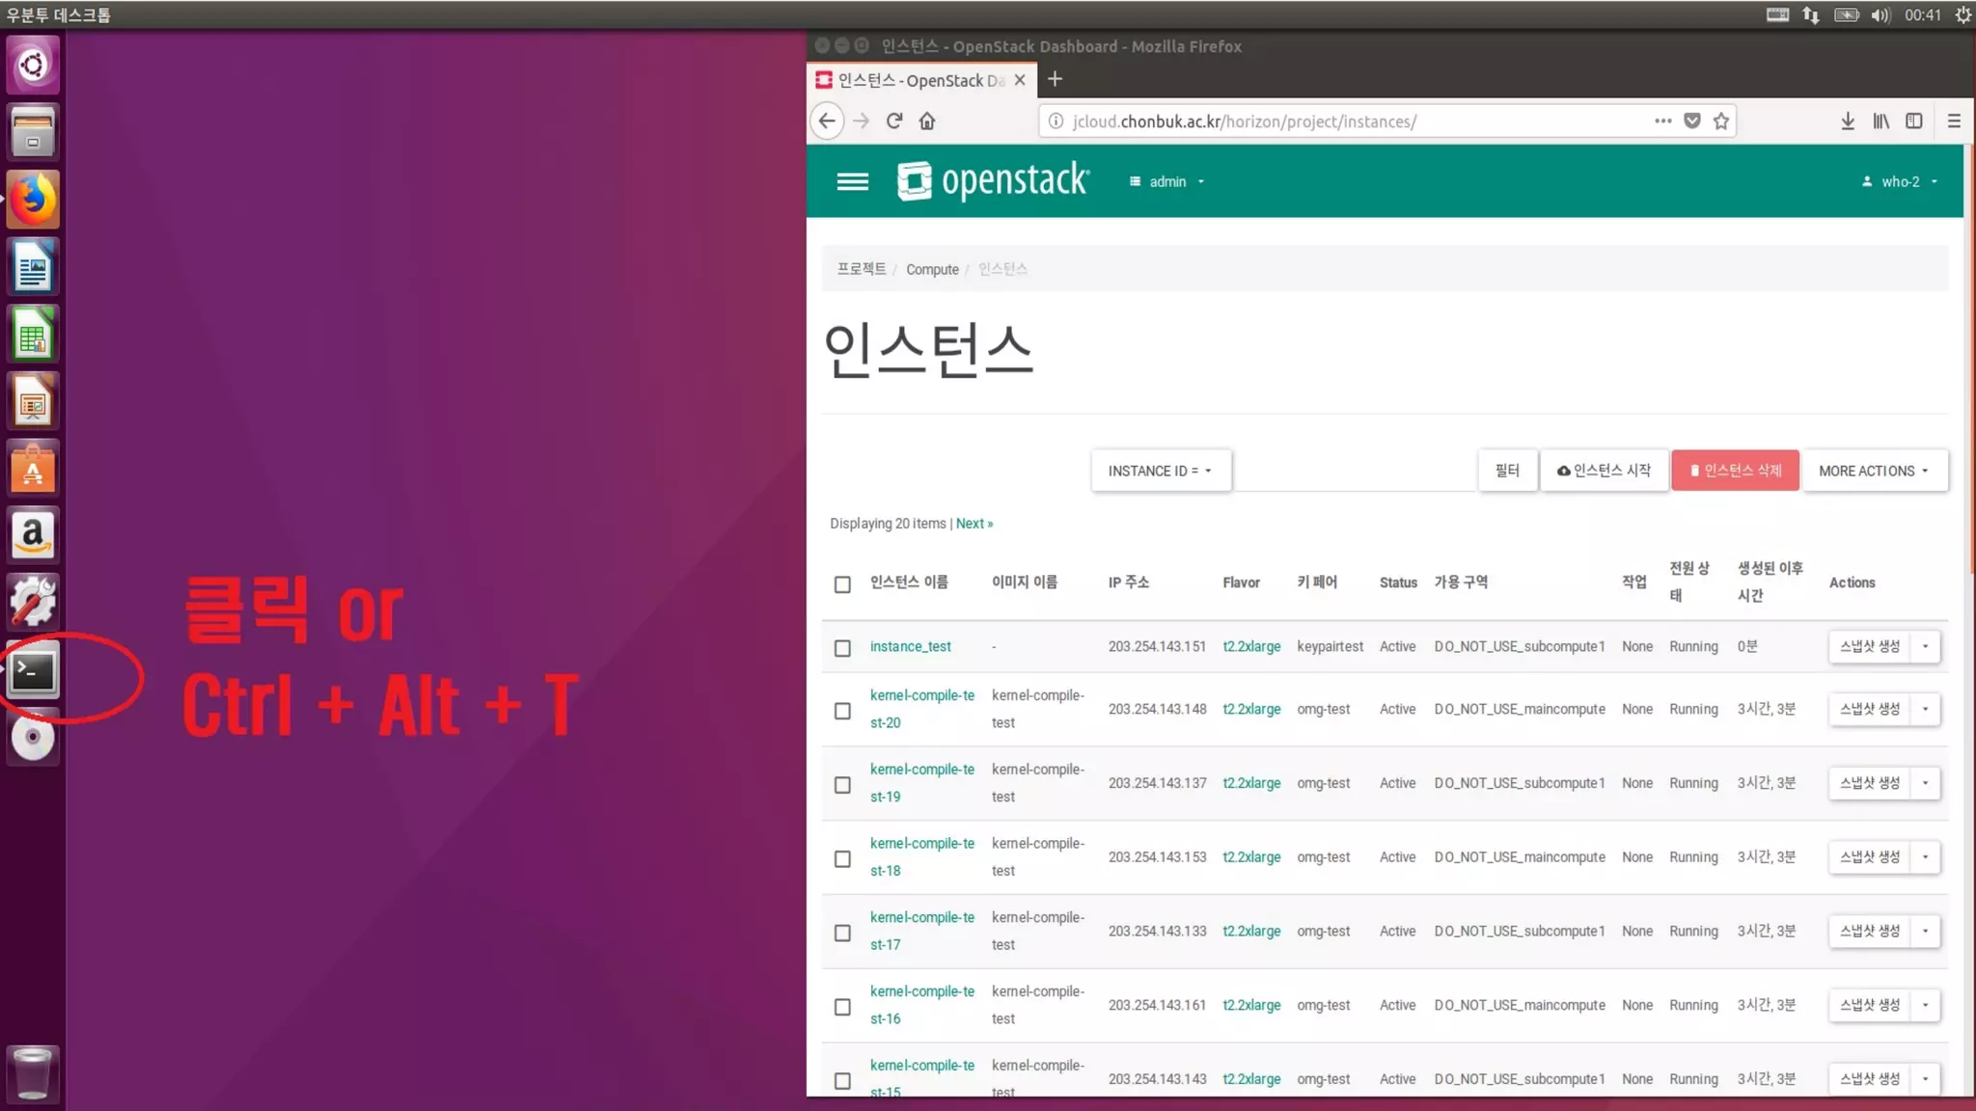
Task: Select the kernel-compile-test-20 checkbox
Action: pos(842,711)
